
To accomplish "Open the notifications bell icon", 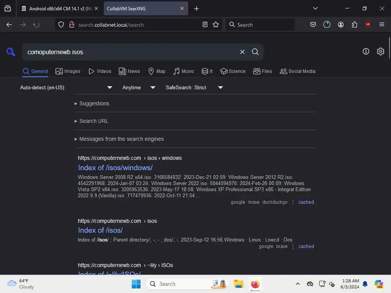I will click(365, 284).
